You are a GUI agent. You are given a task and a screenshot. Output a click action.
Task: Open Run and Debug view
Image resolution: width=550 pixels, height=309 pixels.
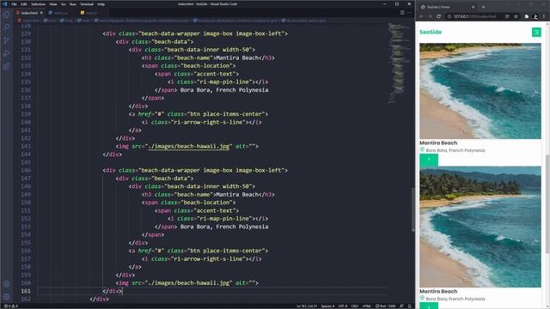pyautogui.click(x=6, y=53)
